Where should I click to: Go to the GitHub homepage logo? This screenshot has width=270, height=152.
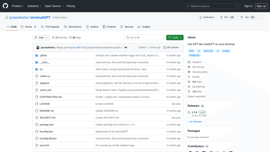[x=5, y=6]
